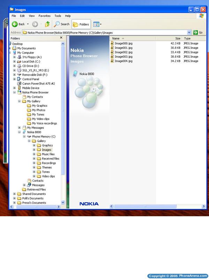Select the Image000.jpg file icon
Image resolution: width=209 pixels, height=279 pixels.
point(112,43)
